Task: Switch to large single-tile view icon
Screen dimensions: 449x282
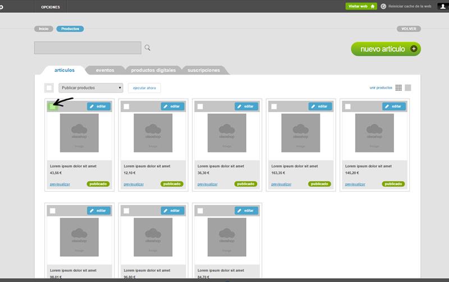Action: click(408, 87)
